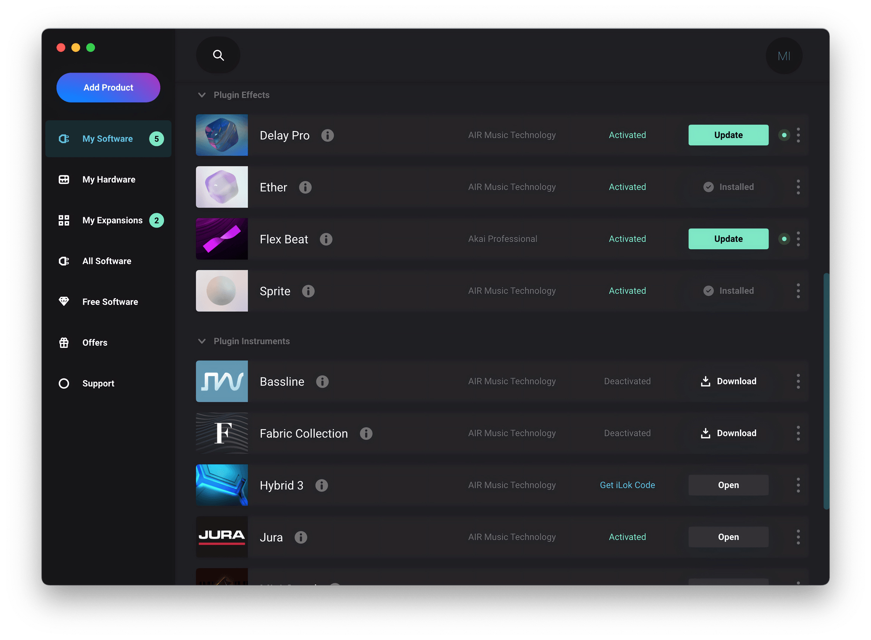
Task: Collapse the Plugin Effects section
Action: (202, 95)
